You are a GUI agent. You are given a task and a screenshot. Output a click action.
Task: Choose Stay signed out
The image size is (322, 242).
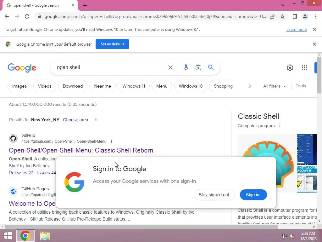214,195
